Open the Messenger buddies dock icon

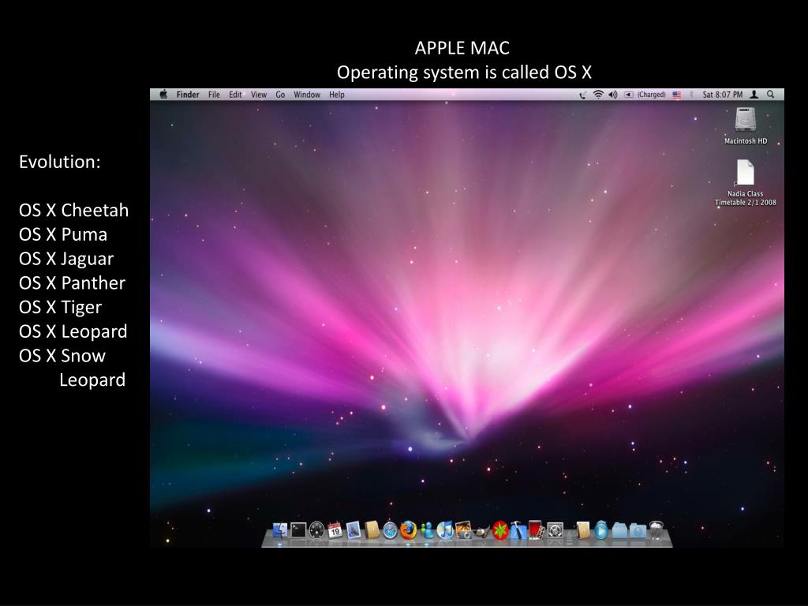pyautogui.click(x=427, y=529)
